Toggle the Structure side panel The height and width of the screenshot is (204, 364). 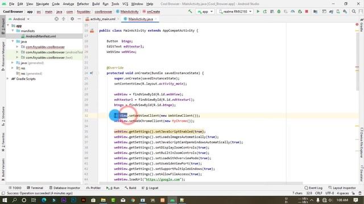pyautogui.click(x=3, y=116)
